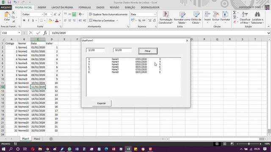The height and width of the screenshot is (152, 271).
Task: Switch to the INSERIR ribbon tab
Action: (x=41, y=8)
